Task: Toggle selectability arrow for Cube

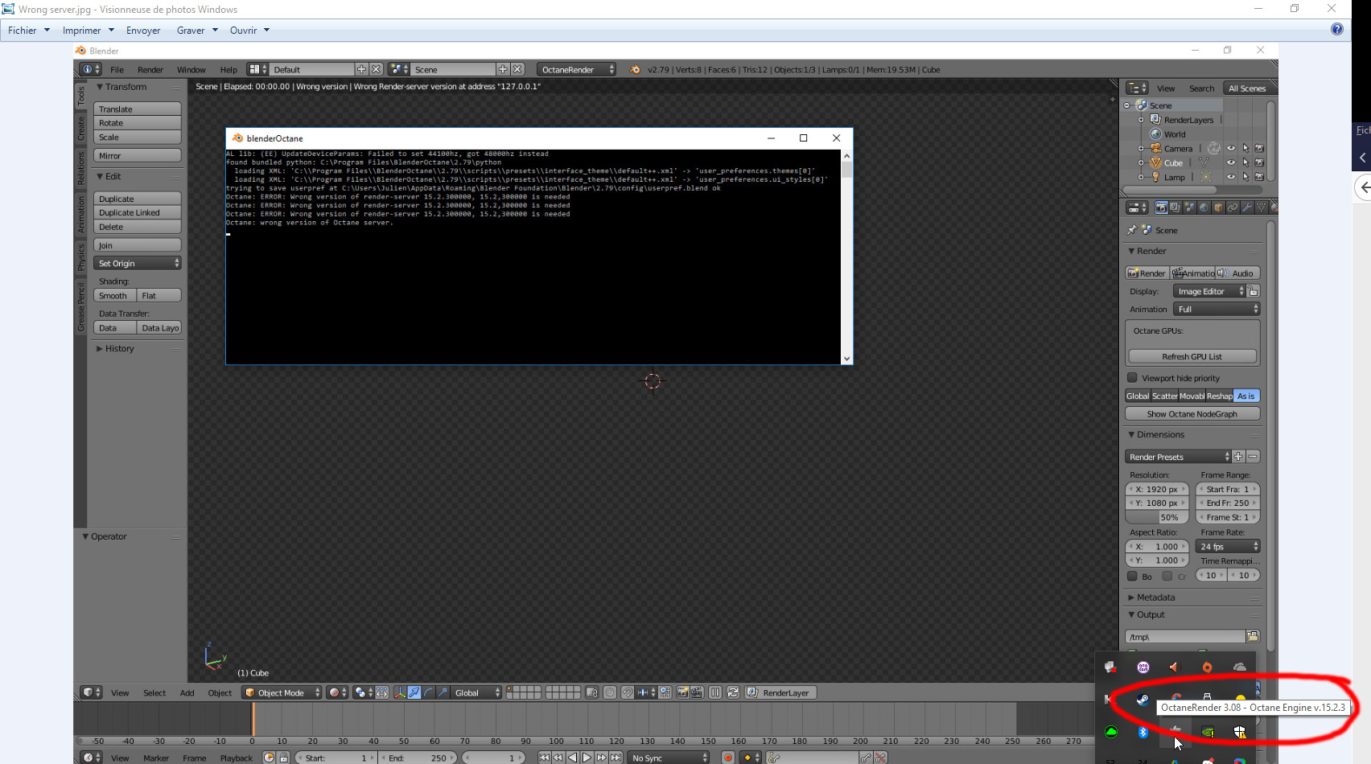Action: [1245, 163]
